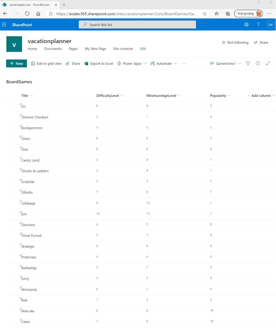Expand list to full screen with diagonal arrows

tap(268, 63)
